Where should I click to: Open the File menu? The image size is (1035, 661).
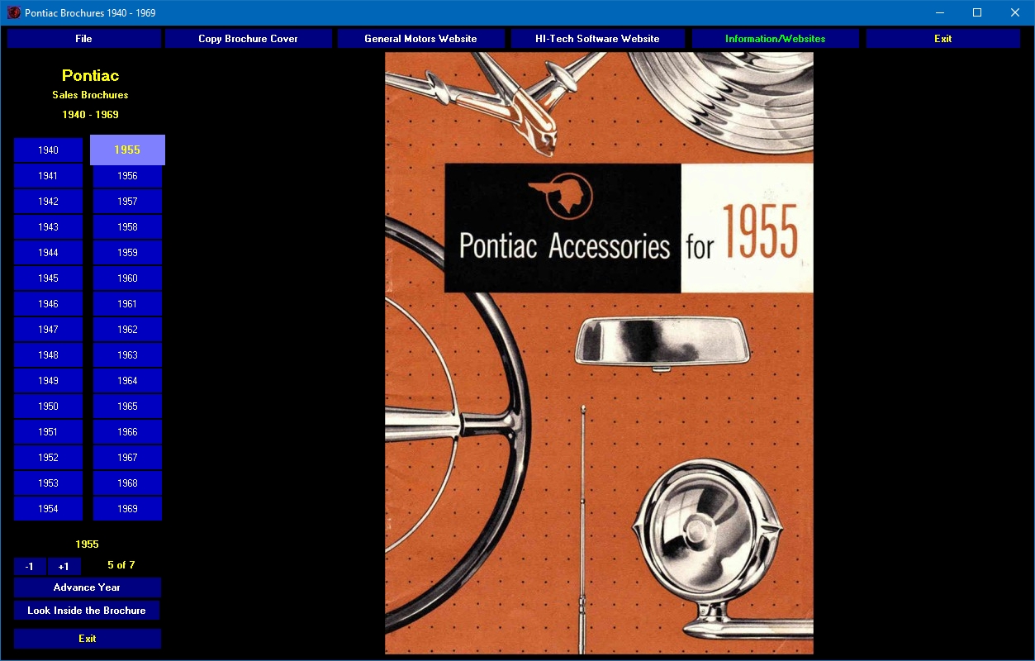[x=83, y=39]
